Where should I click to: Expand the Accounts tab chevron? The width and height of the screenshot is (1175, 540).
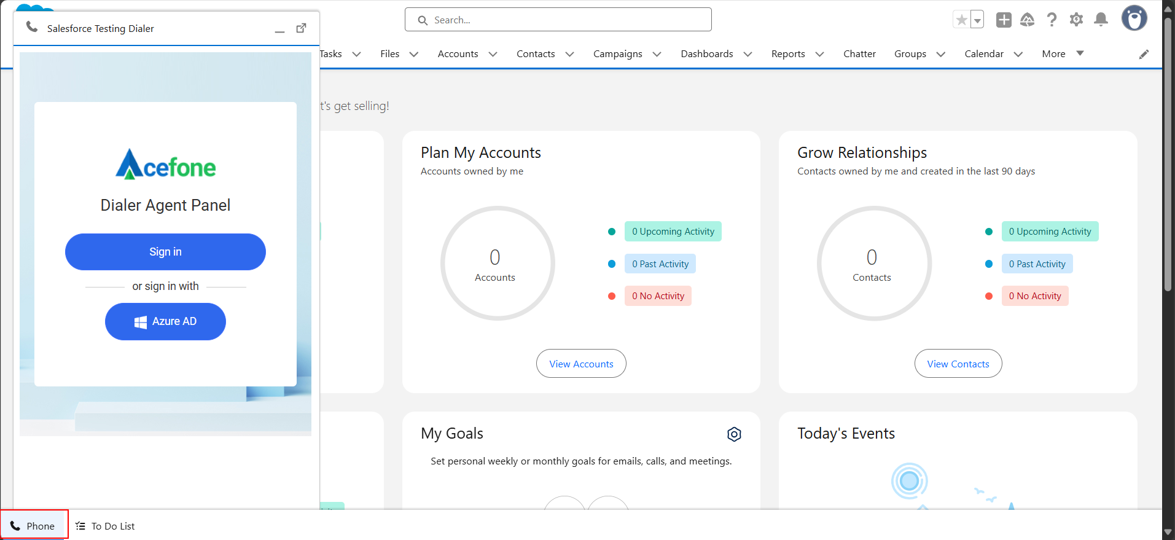[x=493, y=54]
